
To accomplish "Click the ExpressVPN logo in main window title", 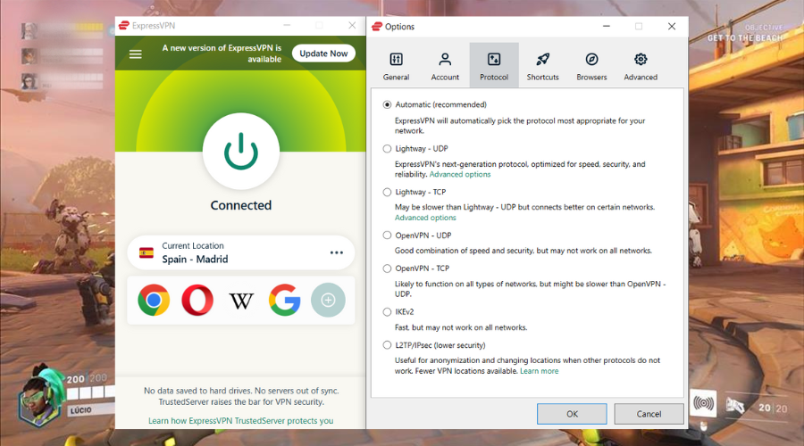I will [123, 26].
